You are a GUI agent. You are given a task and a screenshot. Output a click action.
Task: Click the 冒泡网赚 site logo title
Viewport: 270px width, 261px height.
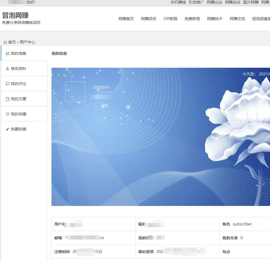15,15
